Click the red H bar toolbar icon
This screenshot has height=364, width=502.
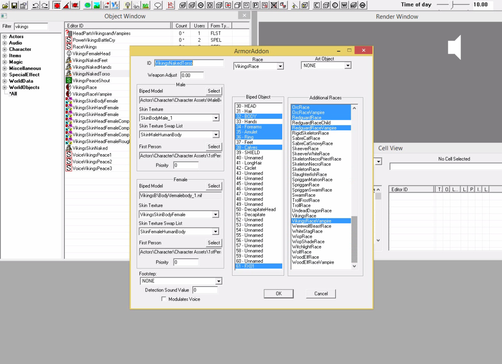228,5
